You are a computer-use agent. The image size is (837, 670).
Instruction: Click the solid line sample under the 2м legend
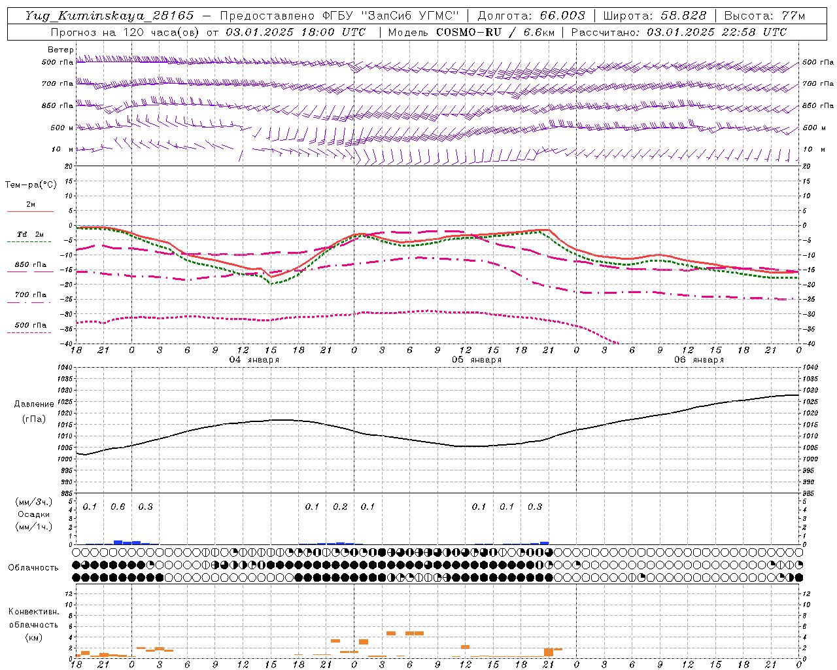(30, 212)
